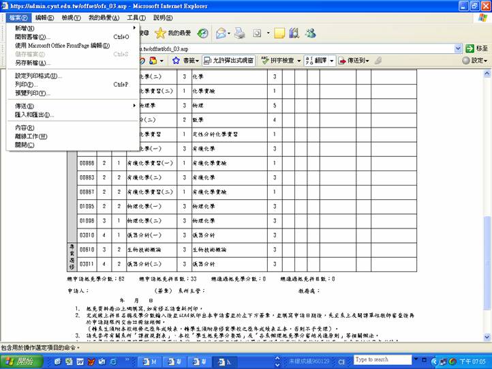492x369 pixels.
Task: Click the CE language bar button
Action: pos(341,361)
